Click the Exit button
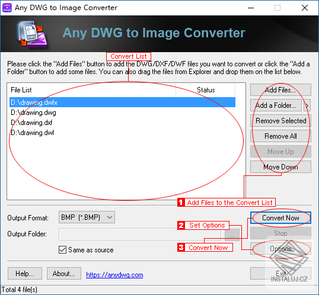This screenshot has height=295, width=319. tap(280, 273)
